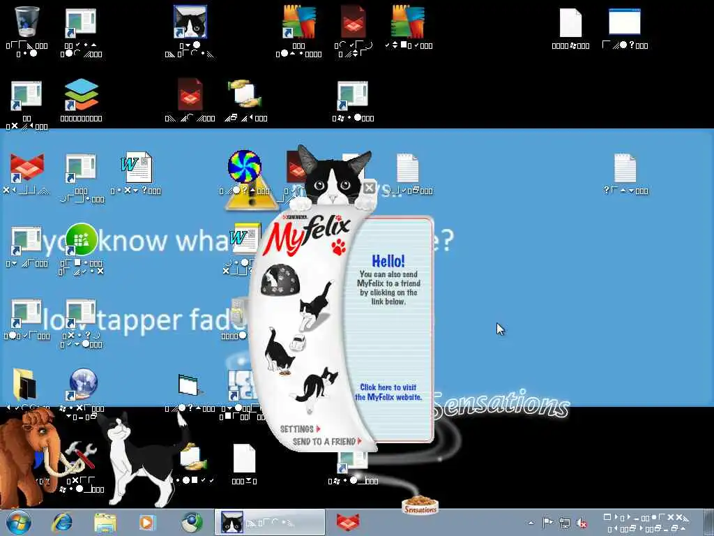Open the Windows Start button

(19, 522)
